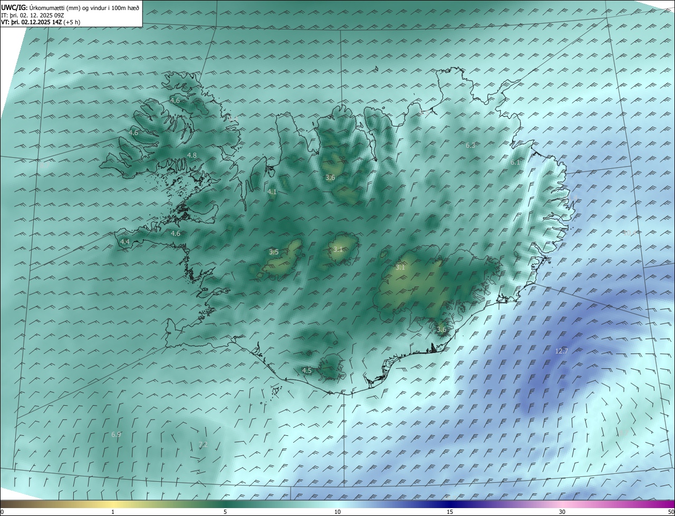The height and width of the screenshot is (516, 675).
Task: Click the faint 10.4 value east of Iceland
Action: pos(630,233)
